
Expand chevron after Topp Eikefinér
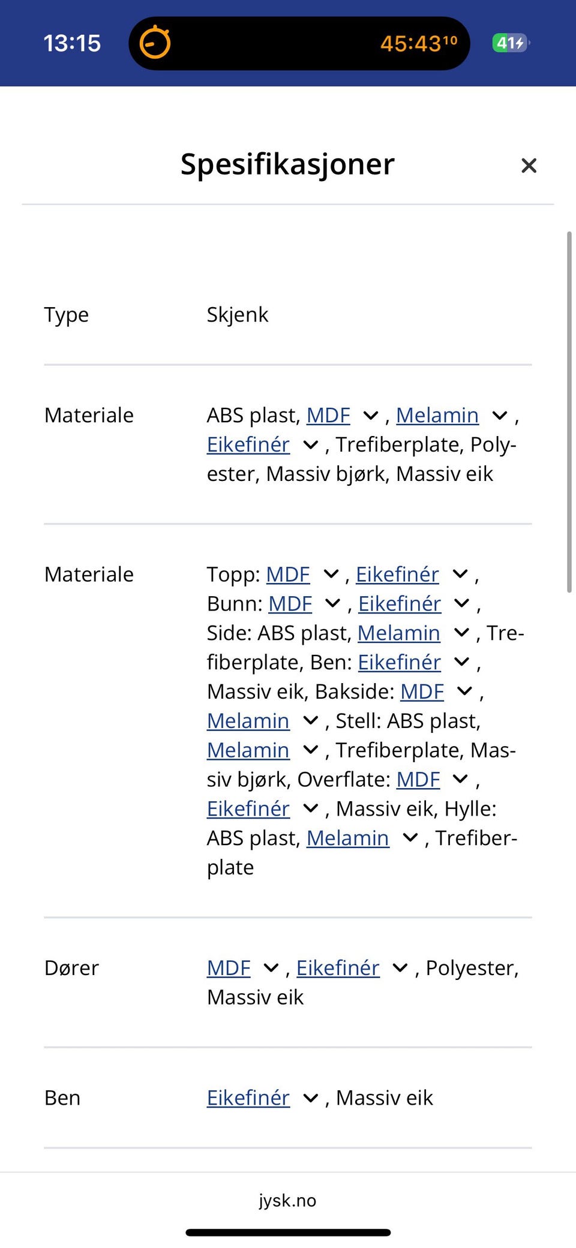[x=460, y=574]
